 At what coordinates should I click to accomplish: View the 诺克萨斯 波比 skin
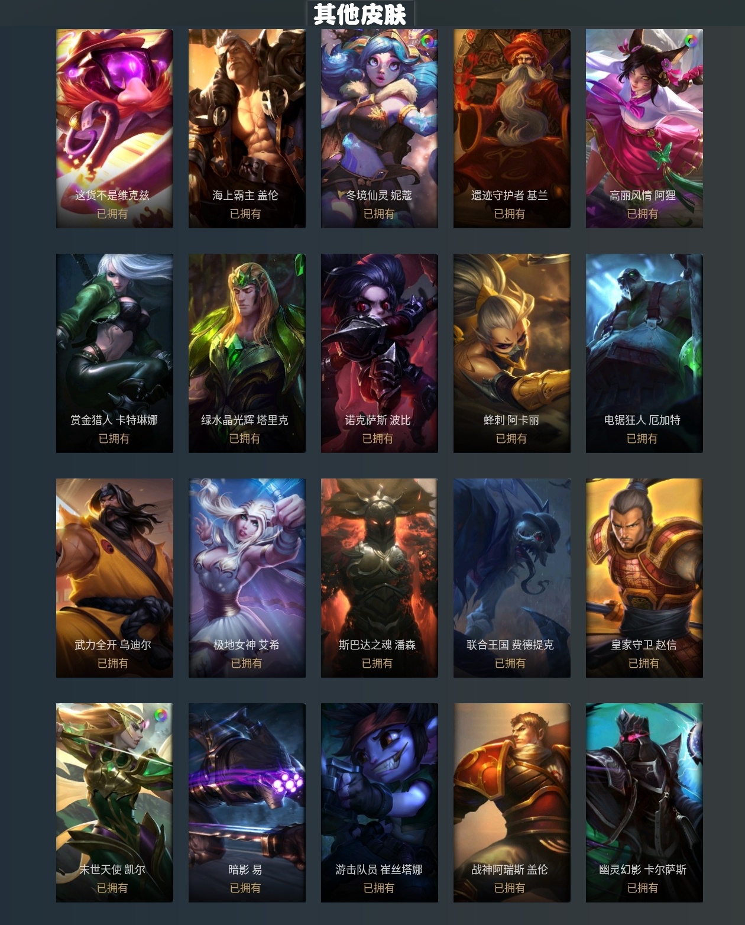coord(380,353)
